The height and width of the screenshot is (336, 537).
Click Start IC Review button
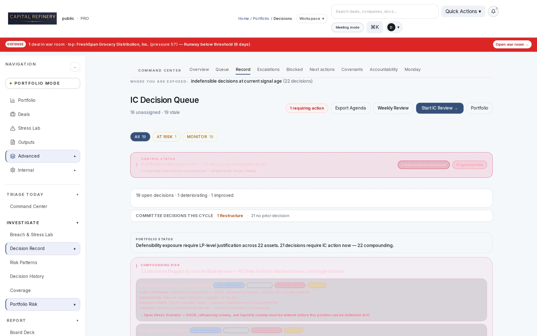[440, 108]
